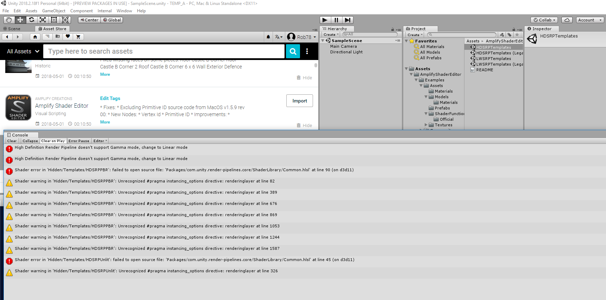Open Project Create dropdown
This screenshot has height=300, width=606.
pyautogui.click(x=415, y=35)
